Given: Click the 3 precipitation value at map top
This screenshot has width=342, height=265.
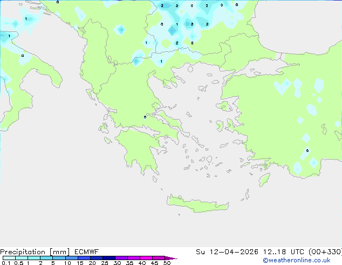Looking at the screenshot, I should click(162, 5).
